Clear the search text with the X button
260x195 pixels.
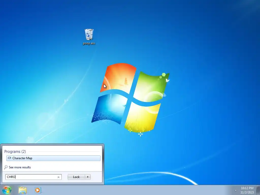[58, 177]
